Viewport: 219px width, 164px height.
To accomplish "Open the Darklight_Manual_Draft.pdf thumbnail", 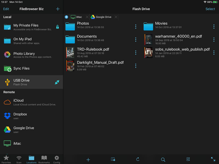I will point(70,66).
